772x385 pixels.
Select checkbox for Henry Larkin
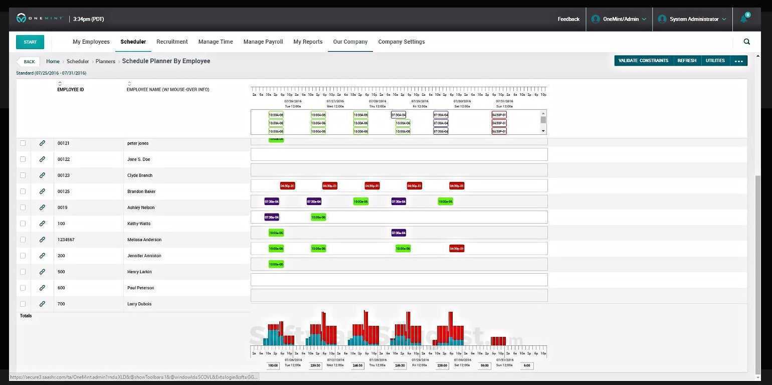(x=23, y=272)
